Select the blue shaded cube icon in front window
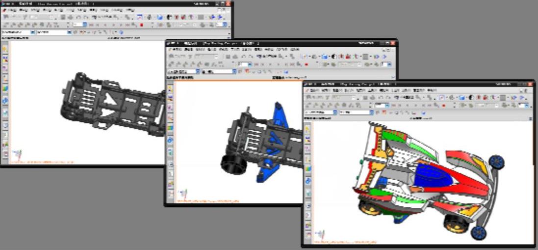 (462, 98)
